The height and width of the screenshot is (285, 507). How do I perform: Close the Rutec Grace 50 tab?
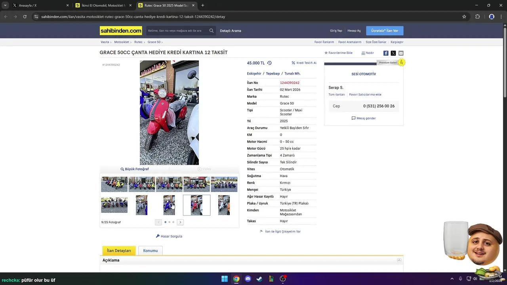[x=193, y=6]
